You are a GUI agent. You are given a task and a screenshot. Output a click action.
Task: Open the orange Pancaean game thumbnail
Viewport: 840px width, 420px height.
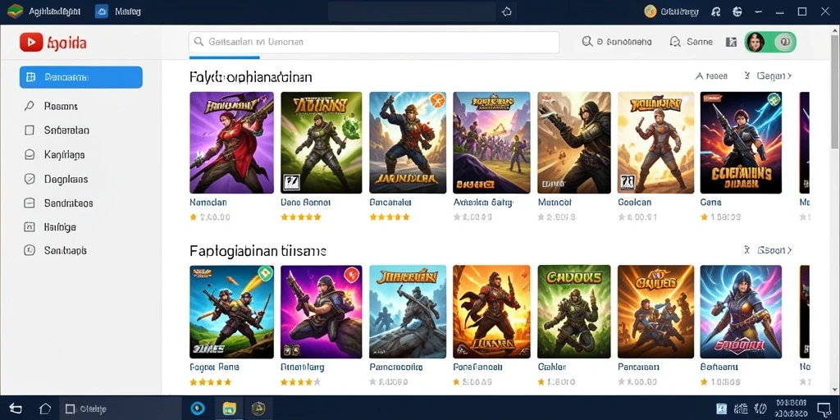[x=655, y=312]
